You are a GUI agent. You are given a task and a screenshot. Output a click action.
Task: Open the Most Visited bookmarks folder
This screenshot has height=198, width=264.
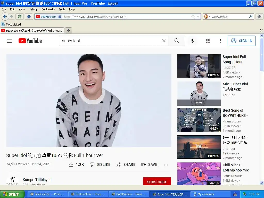[x=11, y=24]
